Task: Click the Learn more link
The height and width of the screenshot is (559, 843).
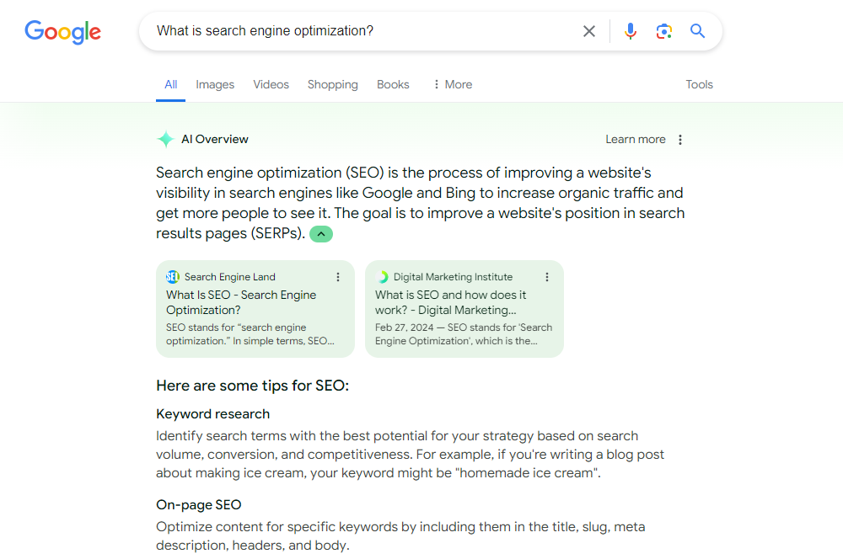Action: pos(635,140)
